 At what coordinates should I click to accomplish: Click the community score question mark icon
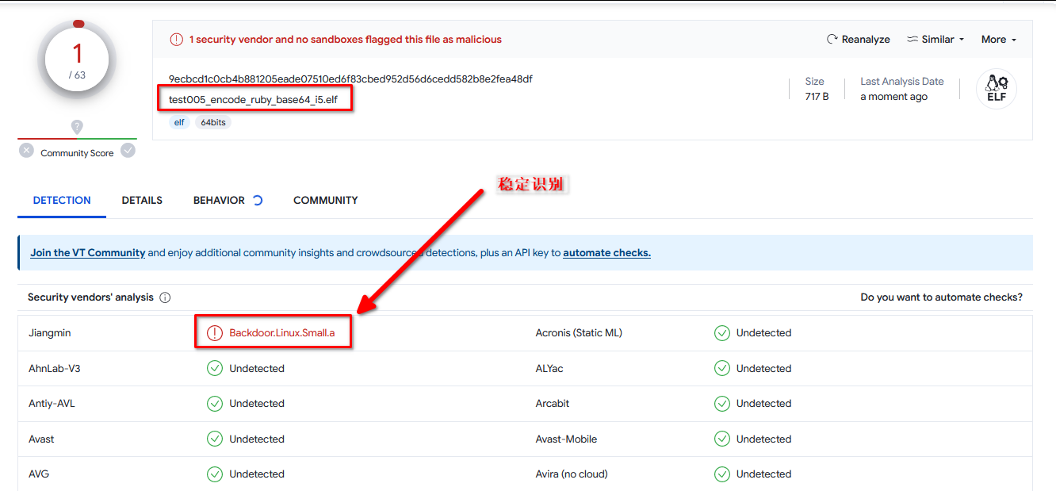(77, 127)
